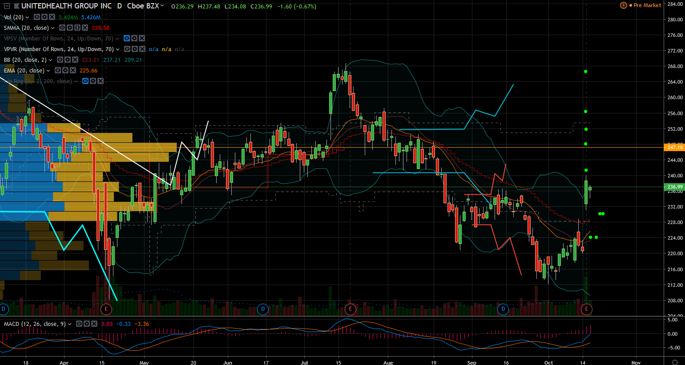Open Lin Reg indicator settings gear
Image resolution: width=685 pixels, height=365 pixels.
93,81
